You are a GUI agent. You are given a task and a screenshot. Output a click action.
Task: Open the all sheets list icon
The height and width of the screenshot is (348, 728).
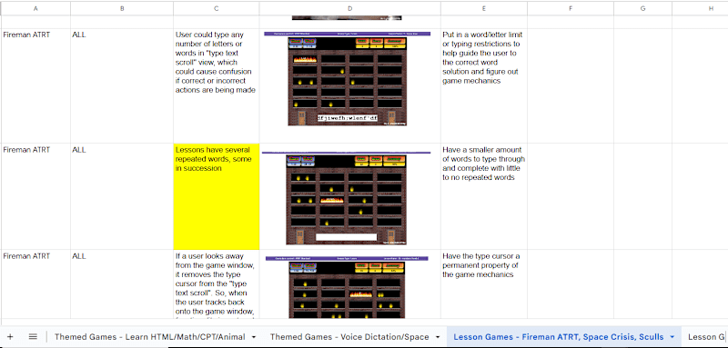pyautogui.click(x=33, y=337)
